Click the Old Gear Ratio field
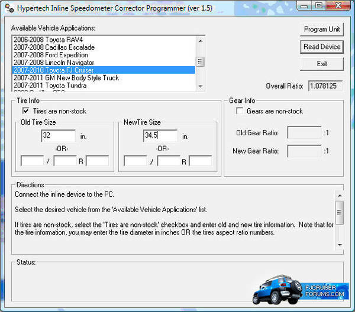The width and height of the screenshot is (355, 312). [304, 132]
